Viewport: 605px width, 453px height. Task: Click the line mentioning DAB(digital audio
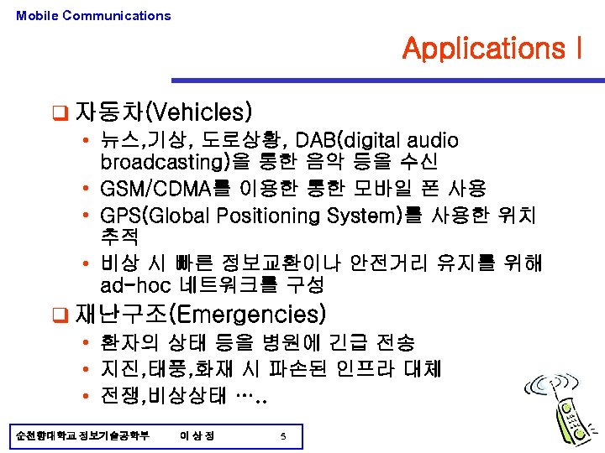click(x=279, y=140)
